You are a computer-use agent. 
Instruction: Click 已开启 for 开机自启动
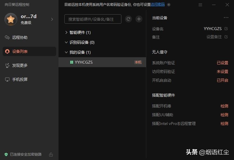222,81
